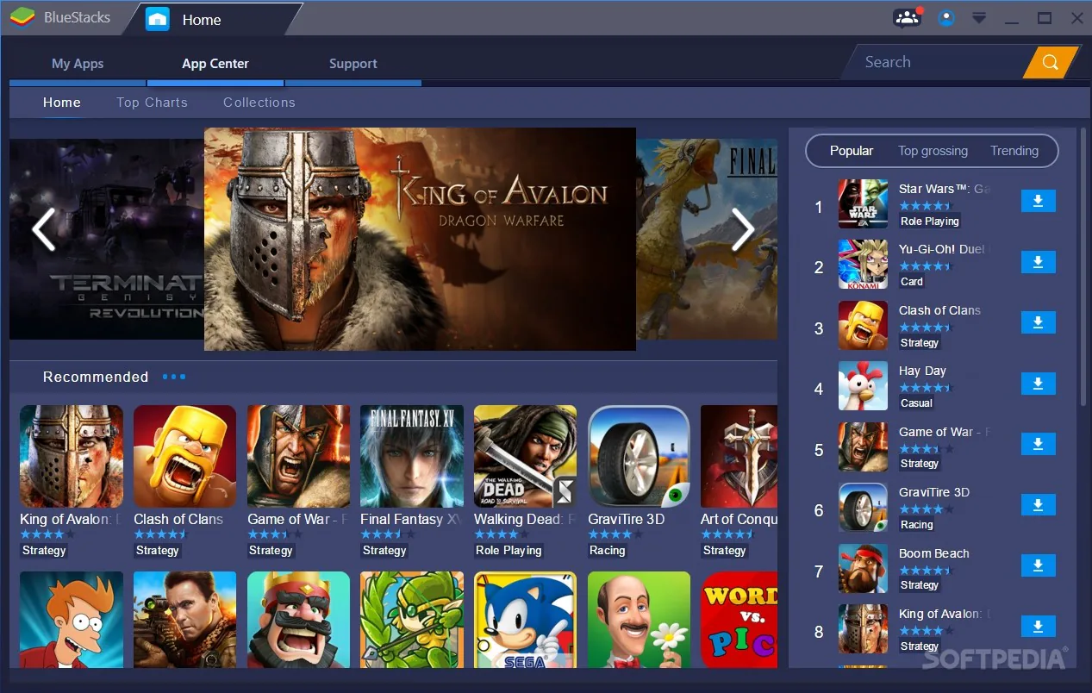Click the orange search magnifier icon

1050,62
